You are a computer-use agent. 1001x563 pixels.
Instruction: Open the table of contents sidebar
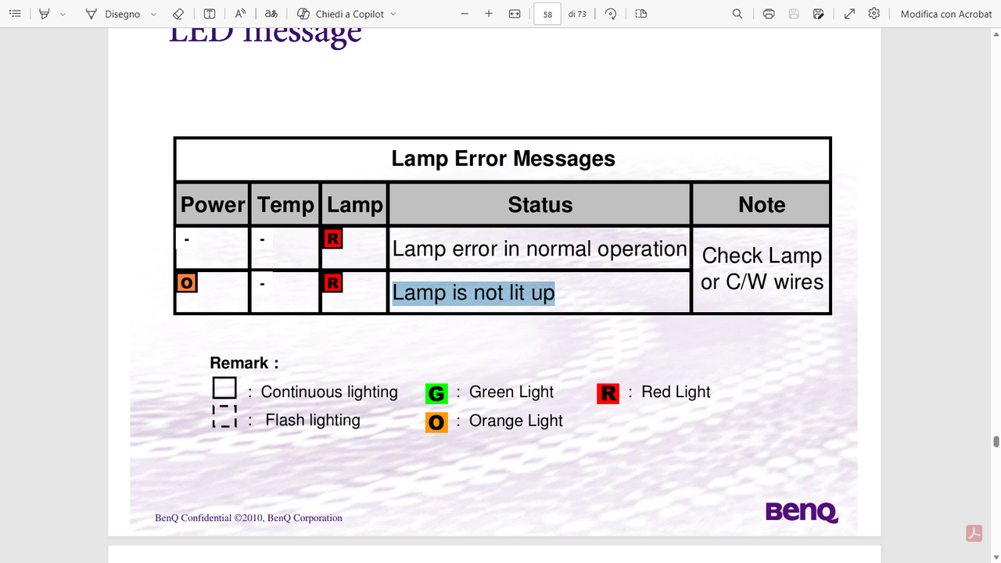tap(15, 14)
